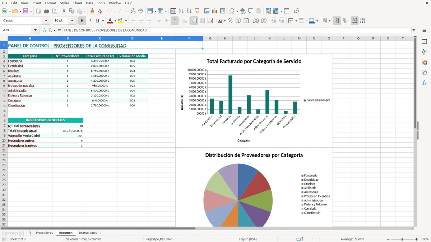Toggle Center Horizontally alignment

[x=141, y=21]
